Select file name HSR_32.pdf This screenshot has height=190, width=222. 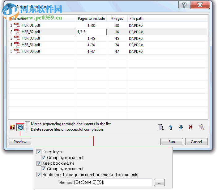[31, 32]
